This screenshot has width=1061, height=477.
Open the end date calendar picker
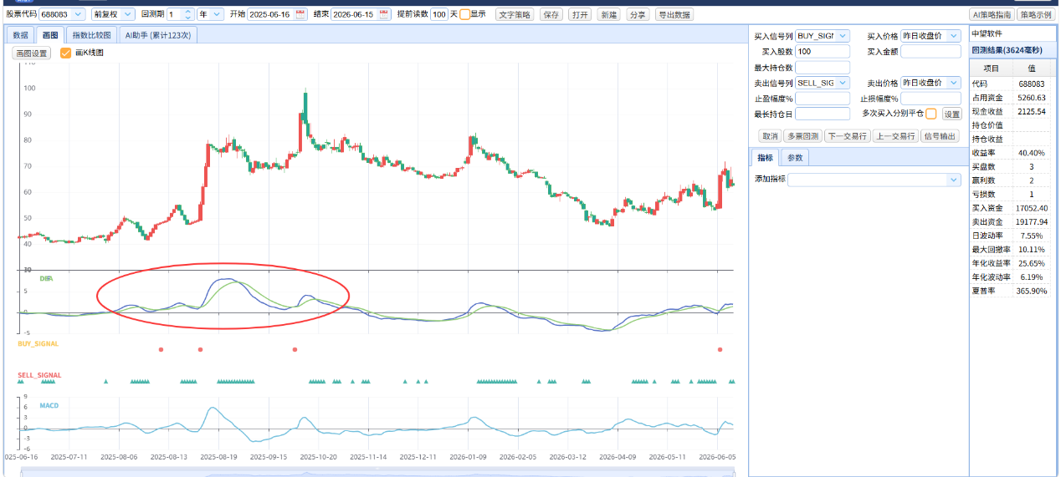click(x=384, y=14)
